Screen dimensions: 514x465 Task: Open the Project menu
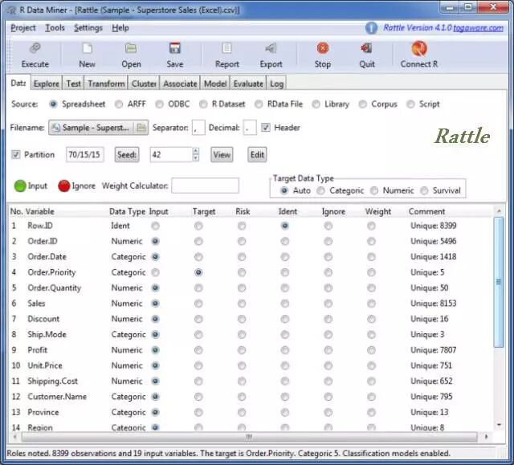click(x=23, y=28)
